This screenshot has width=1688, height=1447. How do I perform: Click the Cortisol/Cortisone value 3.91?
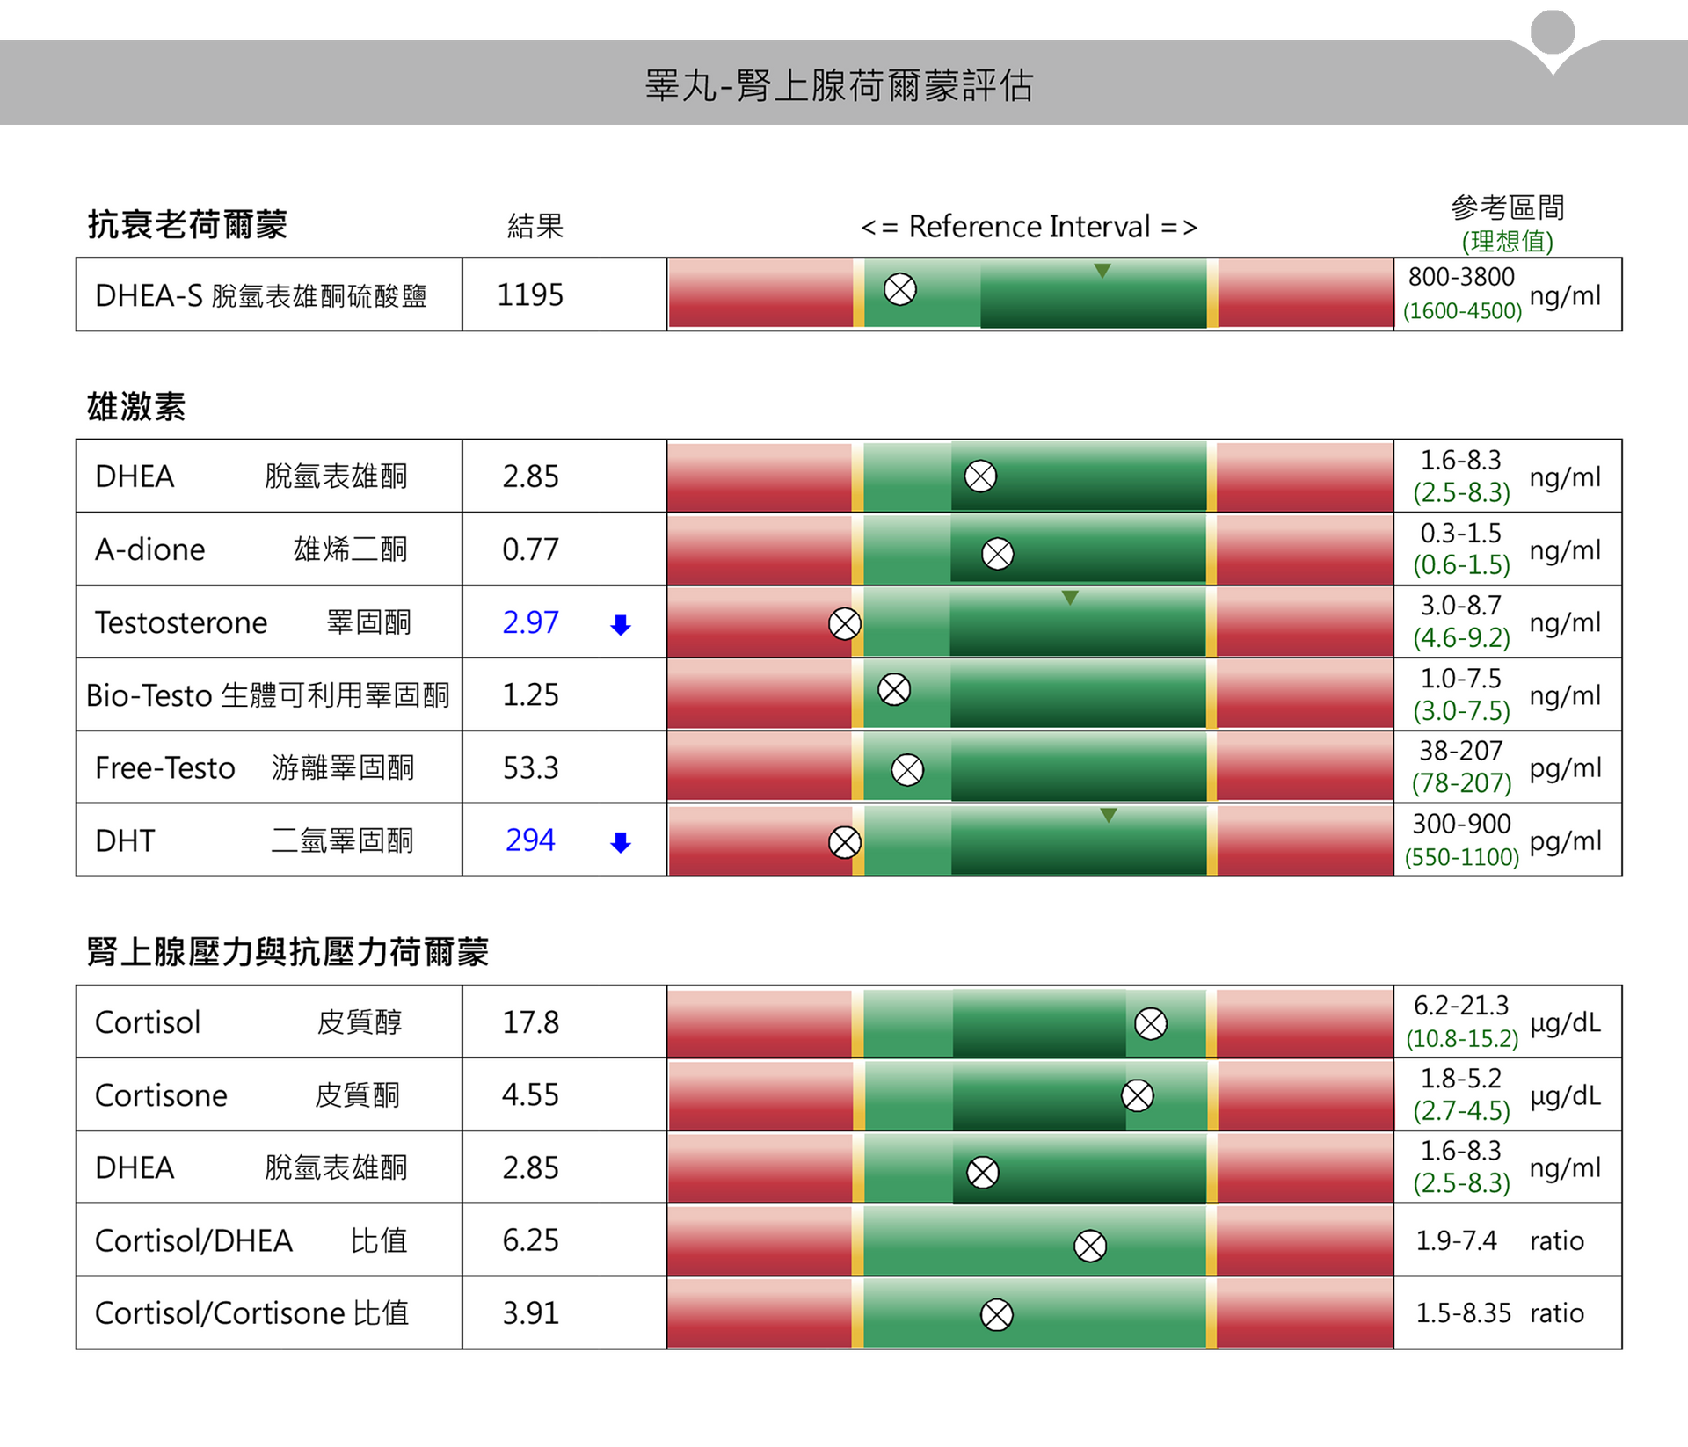click(x=530, y=1313)
